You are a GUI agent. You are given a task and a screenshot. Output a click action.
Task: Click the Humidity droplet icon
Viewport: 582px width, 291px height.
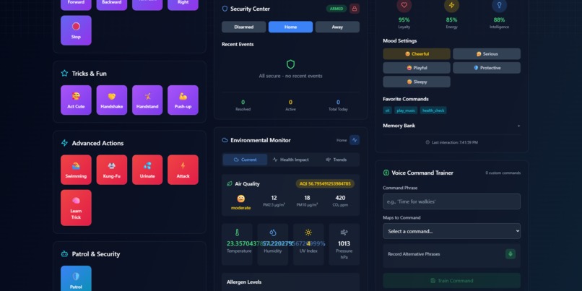tap(273, 233)
